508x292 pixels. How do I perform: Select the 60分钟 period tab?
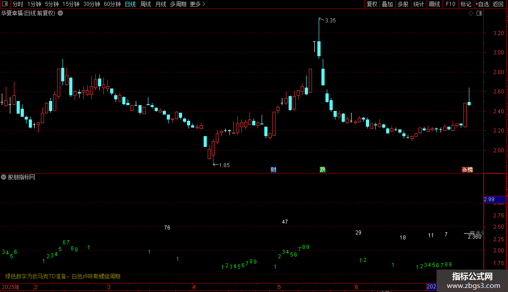click(112, 4)
